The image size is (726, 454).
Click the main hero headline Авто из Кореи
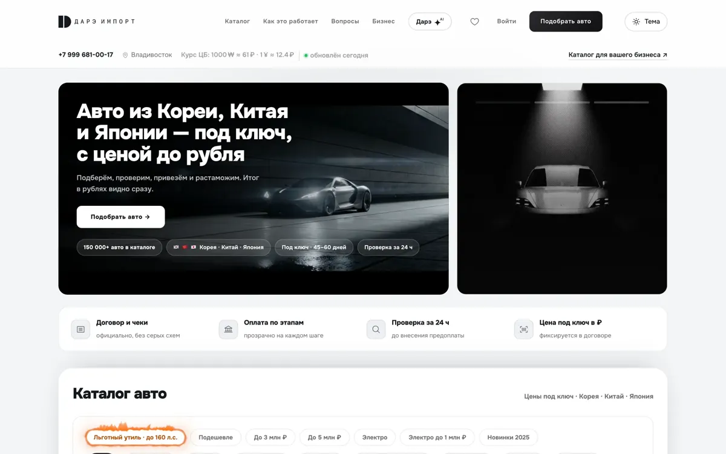coord(185,133)
